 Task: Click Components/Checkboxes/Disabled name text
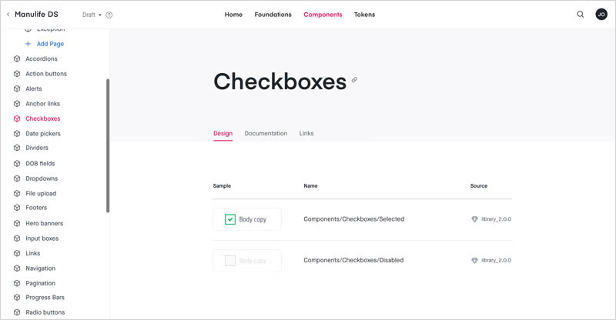353,260
